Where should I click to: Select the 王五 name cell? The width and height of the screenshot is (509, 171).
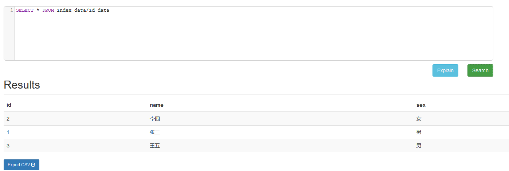tap(155, 146)
